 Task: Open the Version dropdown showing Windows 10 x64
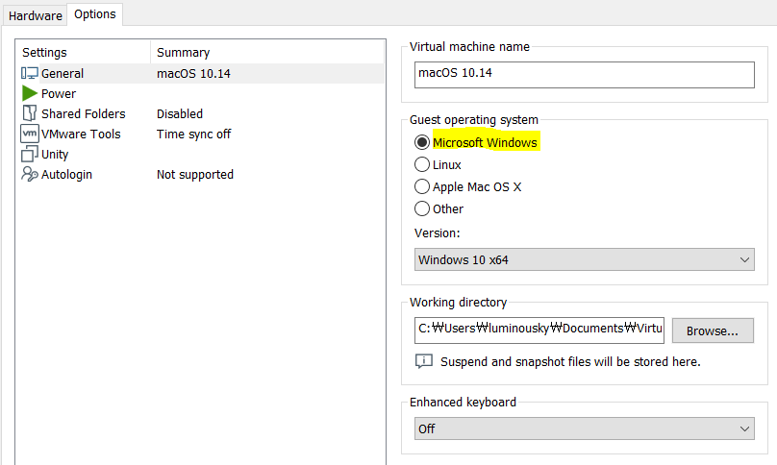click(585, 259)
